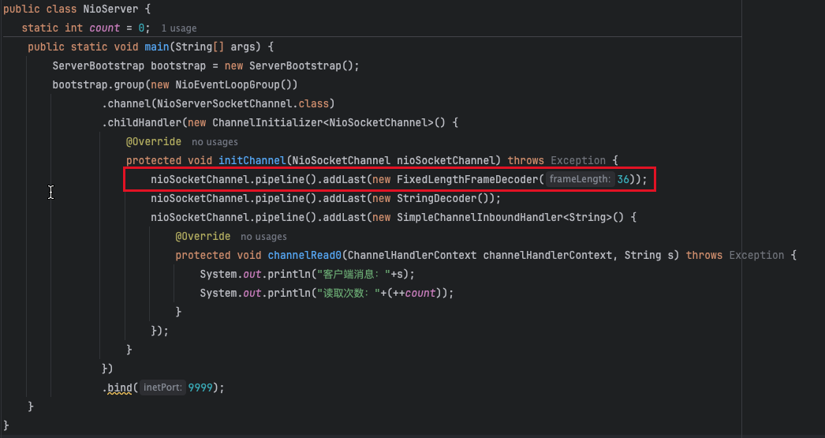Image resolution: width=825 pixels, height=438 pixels.
Task: Click the initChannel method name
Action: click(x=252, y=160)
